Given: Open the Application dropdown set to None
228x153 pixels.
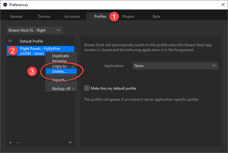Looking at the screenshot, I should pos(175,66).
